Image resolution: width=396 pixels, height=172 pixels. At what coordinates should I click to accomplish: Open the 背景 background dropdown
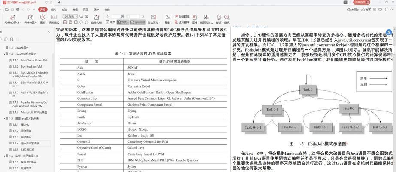tap(168, 22)
